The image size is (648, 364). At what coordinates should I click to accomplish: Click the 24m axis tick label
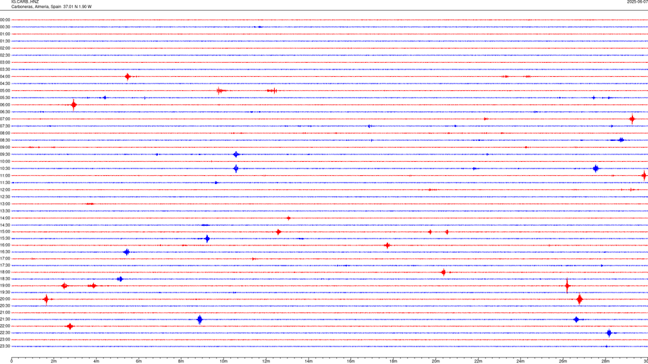[x=520, y=361]
